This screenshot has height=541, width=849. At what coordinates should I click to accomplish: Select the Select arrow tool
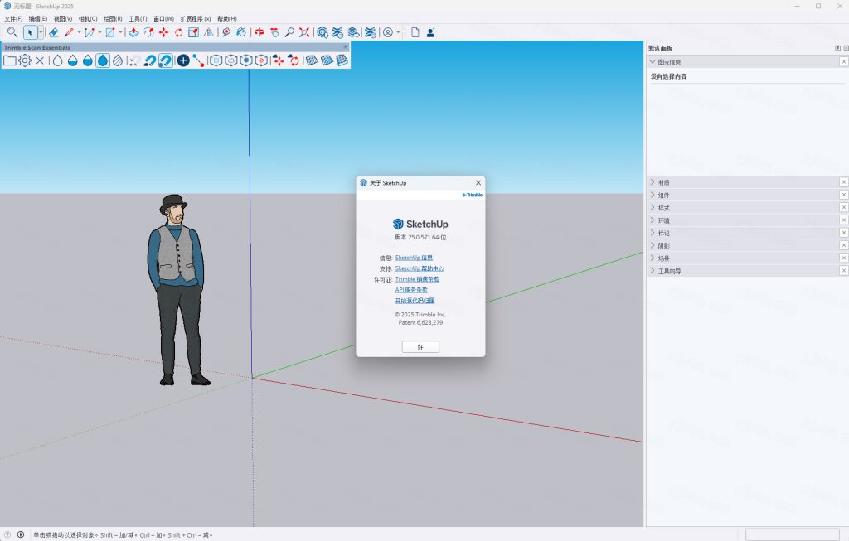30,32
